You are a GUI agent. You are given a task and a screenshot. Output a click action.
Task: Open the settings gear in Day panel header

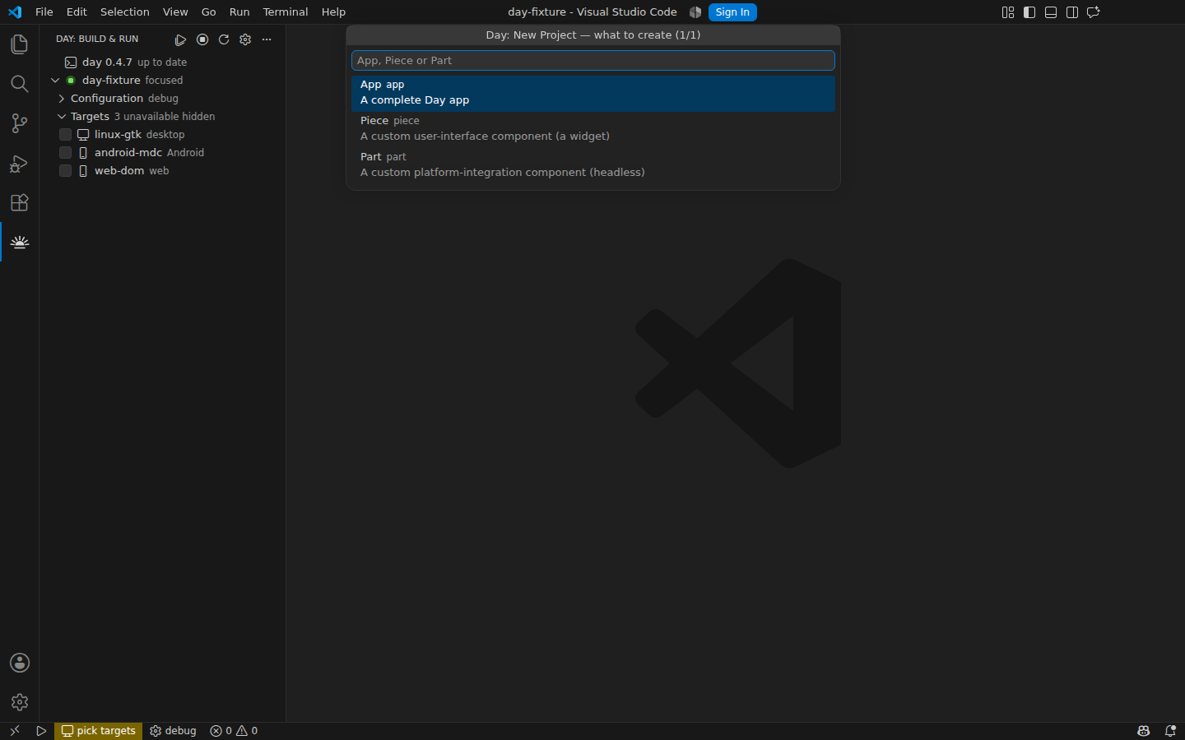point(245,39)
